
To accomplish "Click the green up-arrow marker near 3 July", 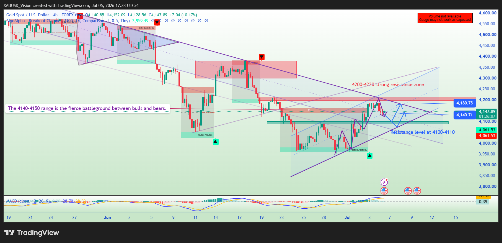I will click(x=369, y=156).
